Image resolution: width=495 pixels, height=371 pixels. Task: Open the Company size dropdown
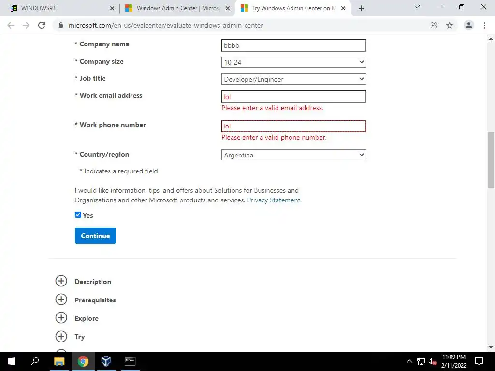click(x=293, y=62)
